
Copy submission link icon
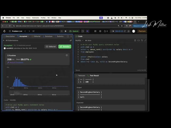(x=71, y=40)
